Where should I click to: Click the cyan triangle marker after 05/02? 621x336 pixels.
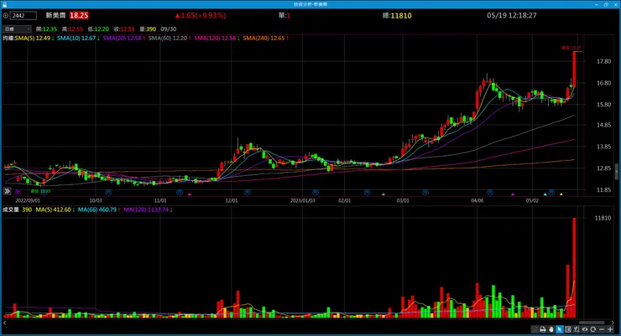click(x=545, y=194)
